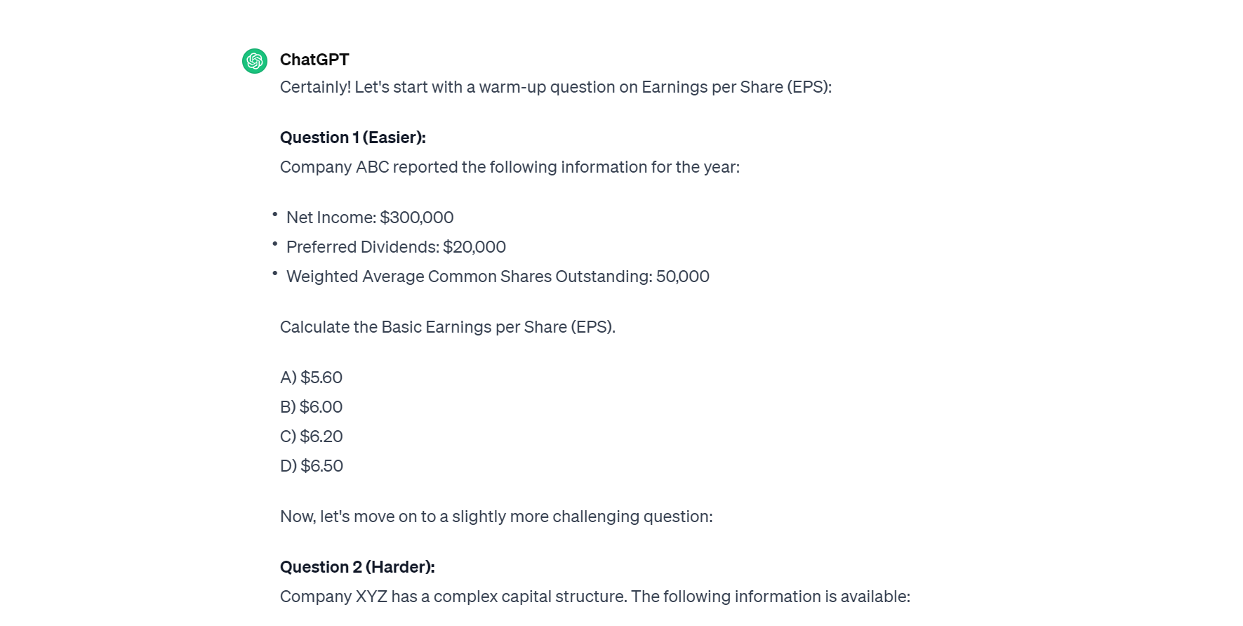The image size is (1243, 626).
Task: Click the bullet dot before Preferred Dividends
Action: point(275,244)
